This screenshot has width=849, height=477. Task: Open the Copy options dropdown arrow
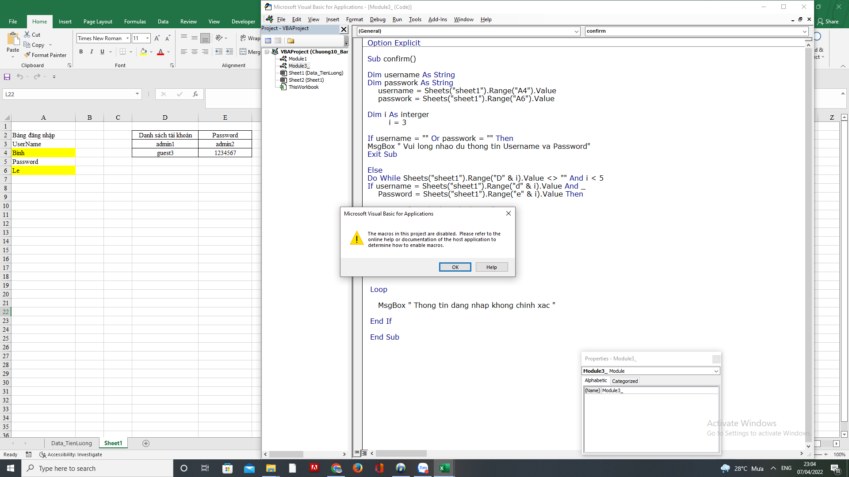click(50, 45)
